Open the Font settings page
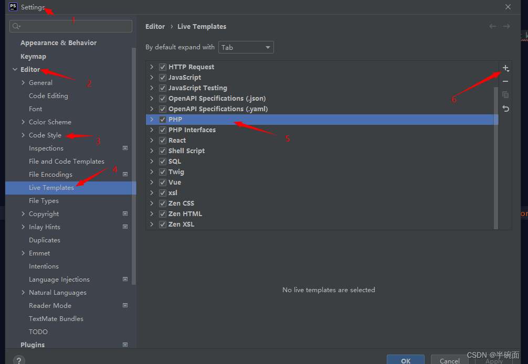This screenshot has height=364, width=528. coord(35,109)
